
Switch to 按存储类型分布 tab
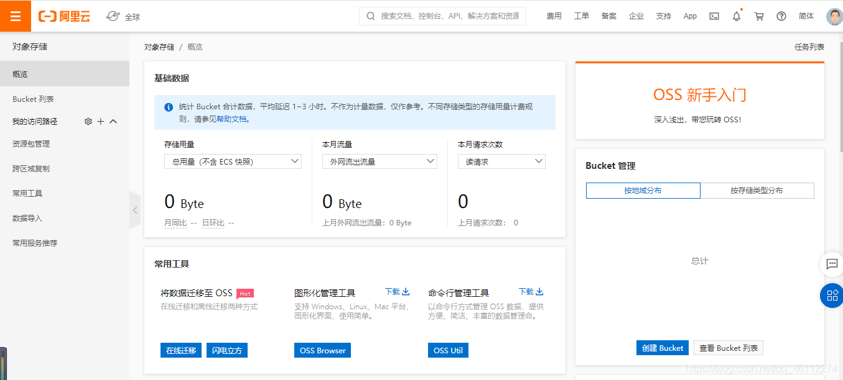tap(757, 191)
